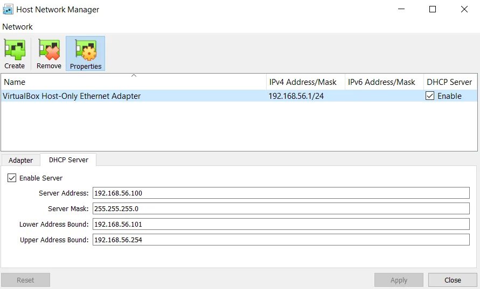480x289 pixels.
Task: Click the Host Network Manager window icon
Action: click(x=8, y=10)
